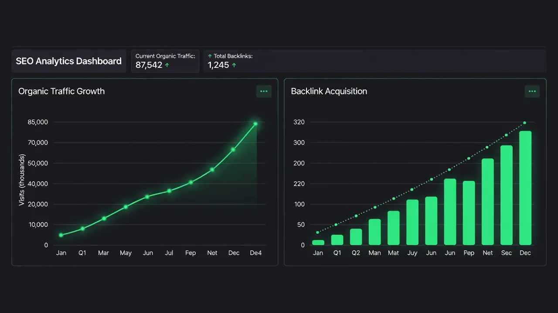Image resolution: width=558 pixels, height=313 pixels.
Task: Click the 40,000 y-axis label
Action: coord(37,184)
